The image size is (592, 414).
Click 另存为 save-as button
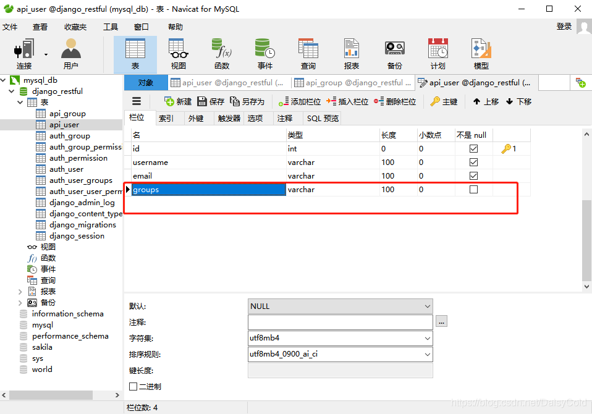pyautogui.click(x=247, y=101)
